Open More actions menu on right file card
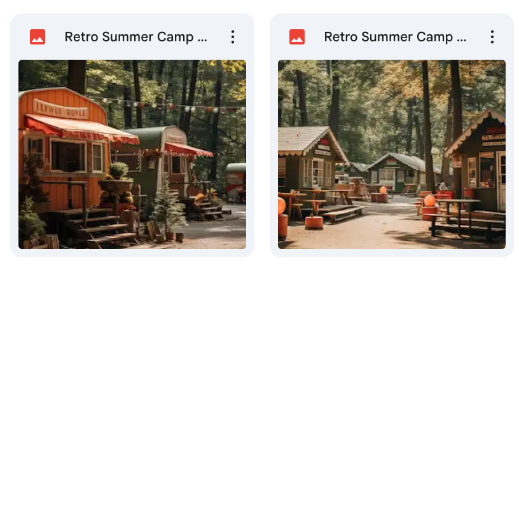This screenshot has height=516, width=519. click(492, 37)
